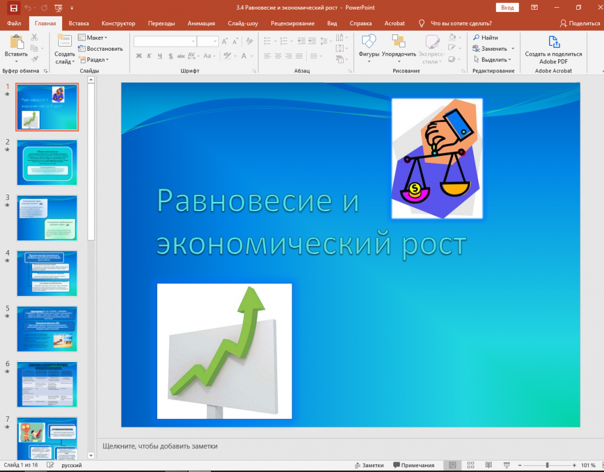Open the Shapes (Фигуры) gallery
Image resolution: width=604 pixels, height=472 pixels.
[368, 50]
